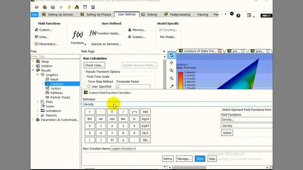Image resolution: width=303 pixels, height=170 pixels.
Task: Click the Select operand button
Action: [x=227, y=133]
